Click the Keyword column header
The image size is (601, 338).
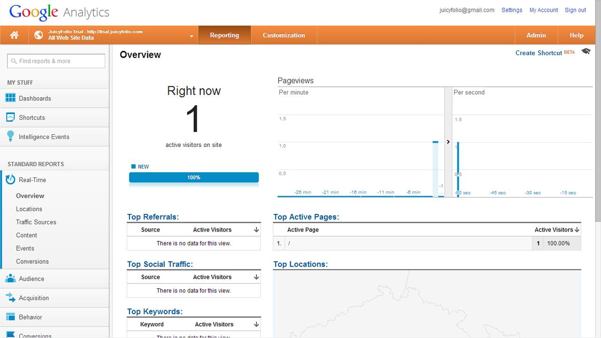click(152, 324)
